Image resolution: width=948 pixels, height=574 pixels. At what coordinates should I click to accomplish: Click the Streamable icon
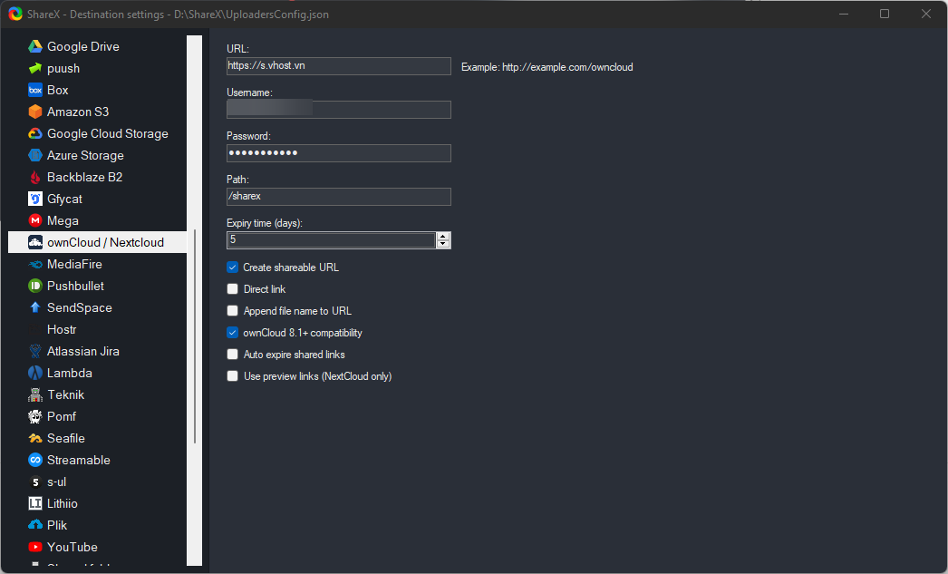[x=35, y=460]
